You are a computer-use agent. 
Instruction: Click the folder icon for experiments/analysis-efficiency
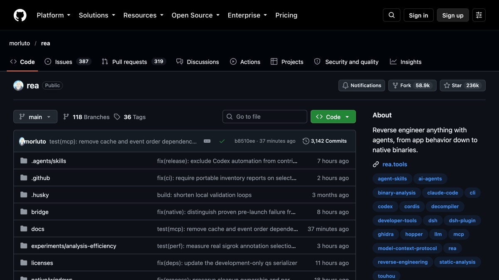pos(24,246)
